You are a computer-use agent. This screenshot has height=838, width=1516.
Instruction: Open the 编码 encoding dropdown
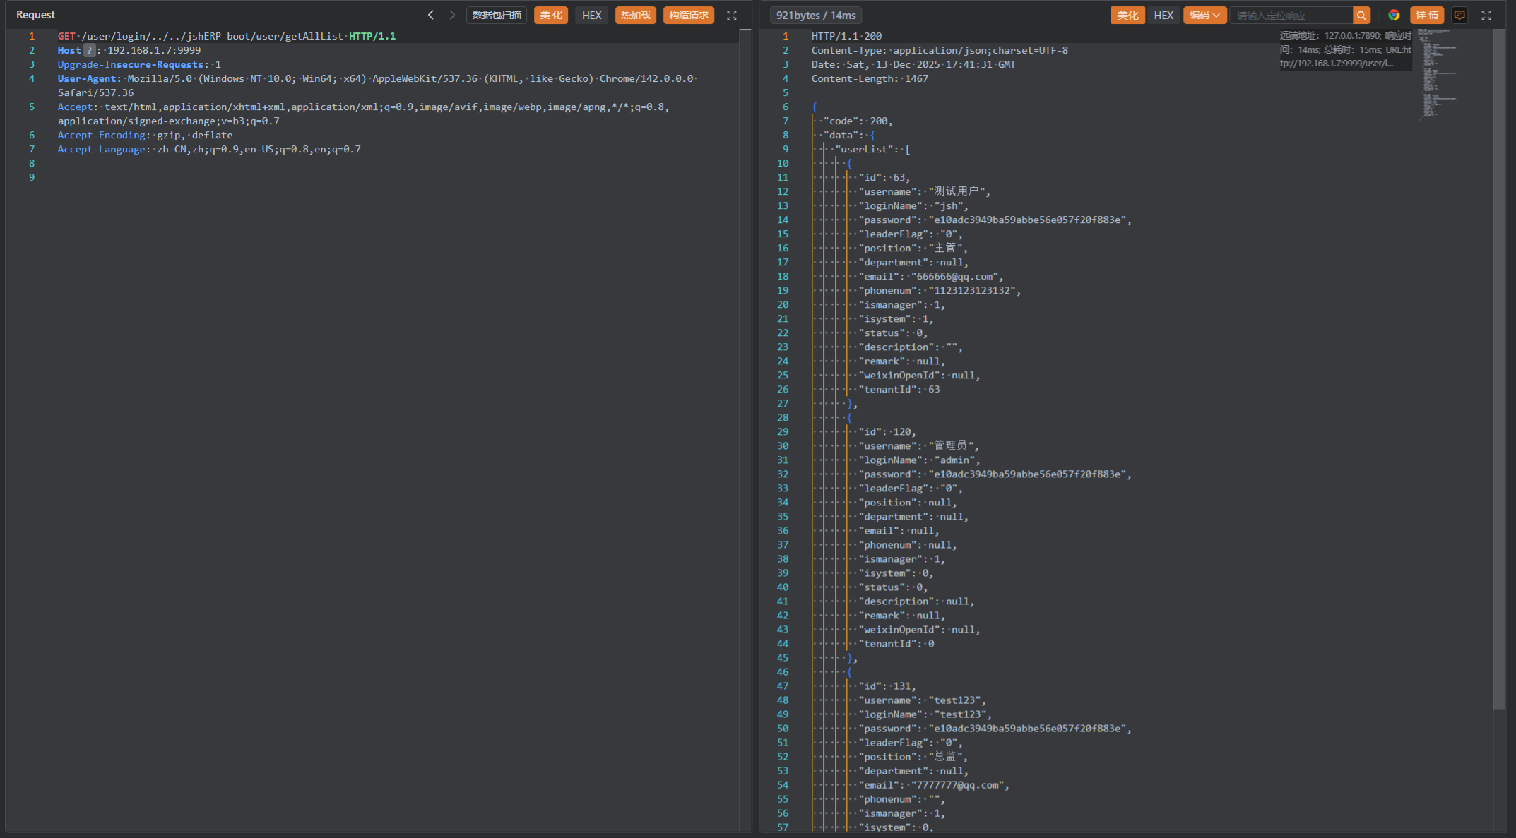tap(1204, 15)
